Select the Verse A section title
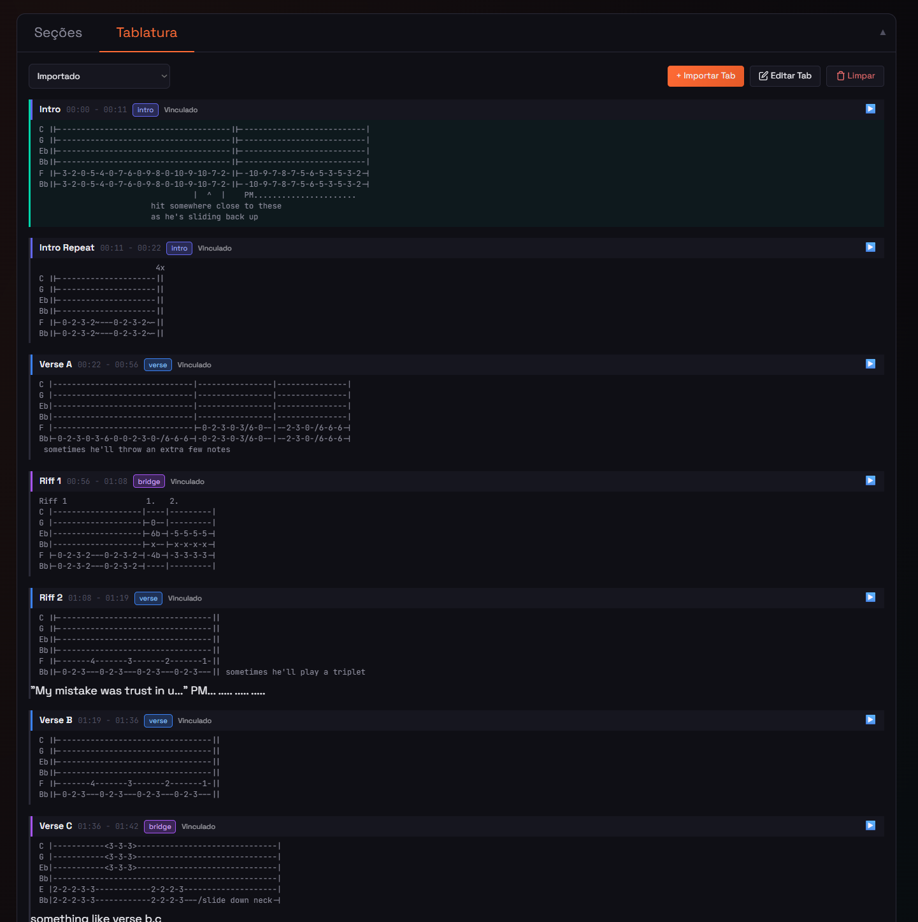This screenshot has width=918, height=922. (55, 364)
